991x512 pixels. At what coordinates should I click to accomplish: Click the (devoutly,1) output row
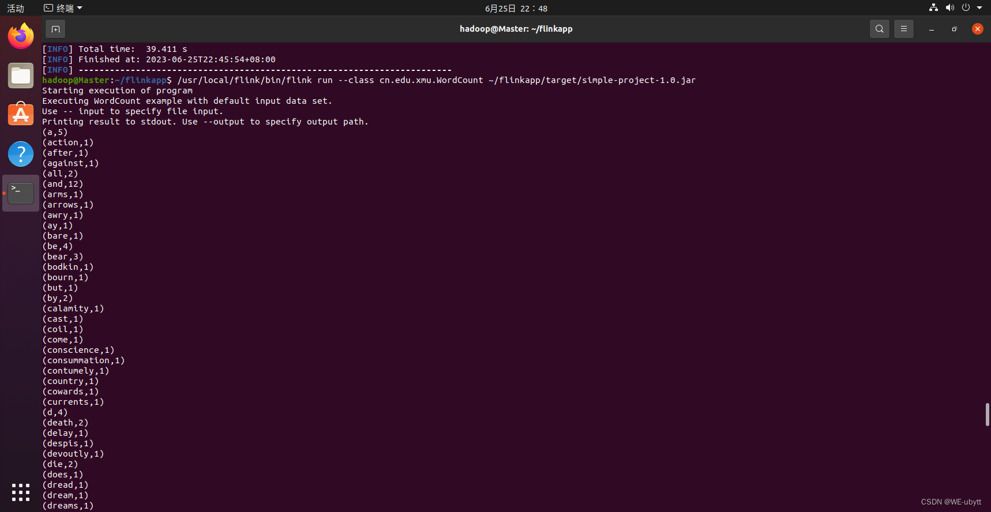(73, 454)
